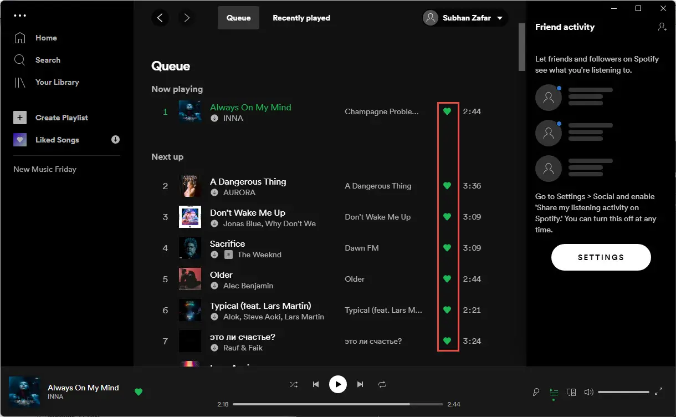Unlike Always On My Mind in queue

coord(447,111)
